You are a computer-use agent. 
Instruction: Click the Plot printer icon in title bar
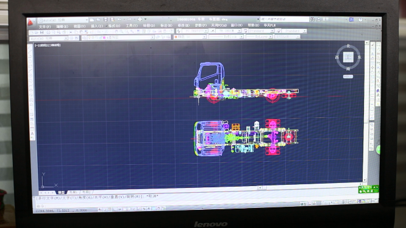tap(140, 19)
